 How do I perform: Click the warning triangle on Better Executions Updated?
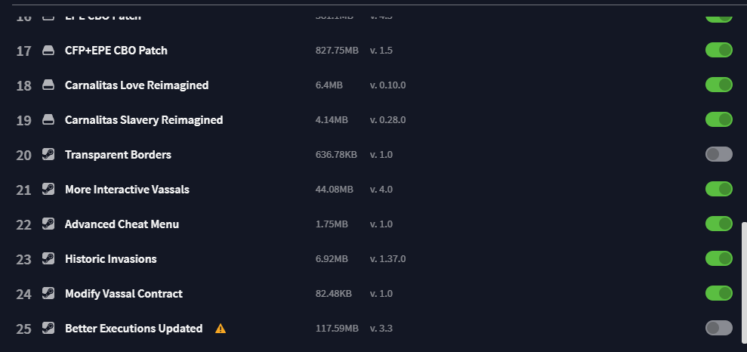pos(220,329)
